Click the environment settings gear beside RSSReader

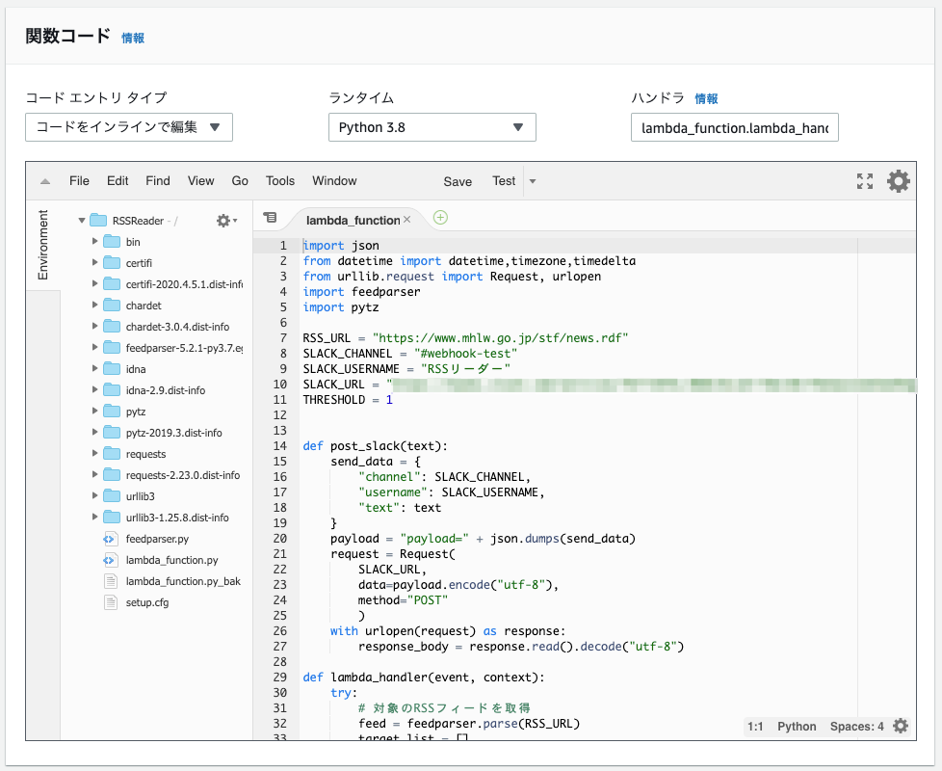click(222, 220)
